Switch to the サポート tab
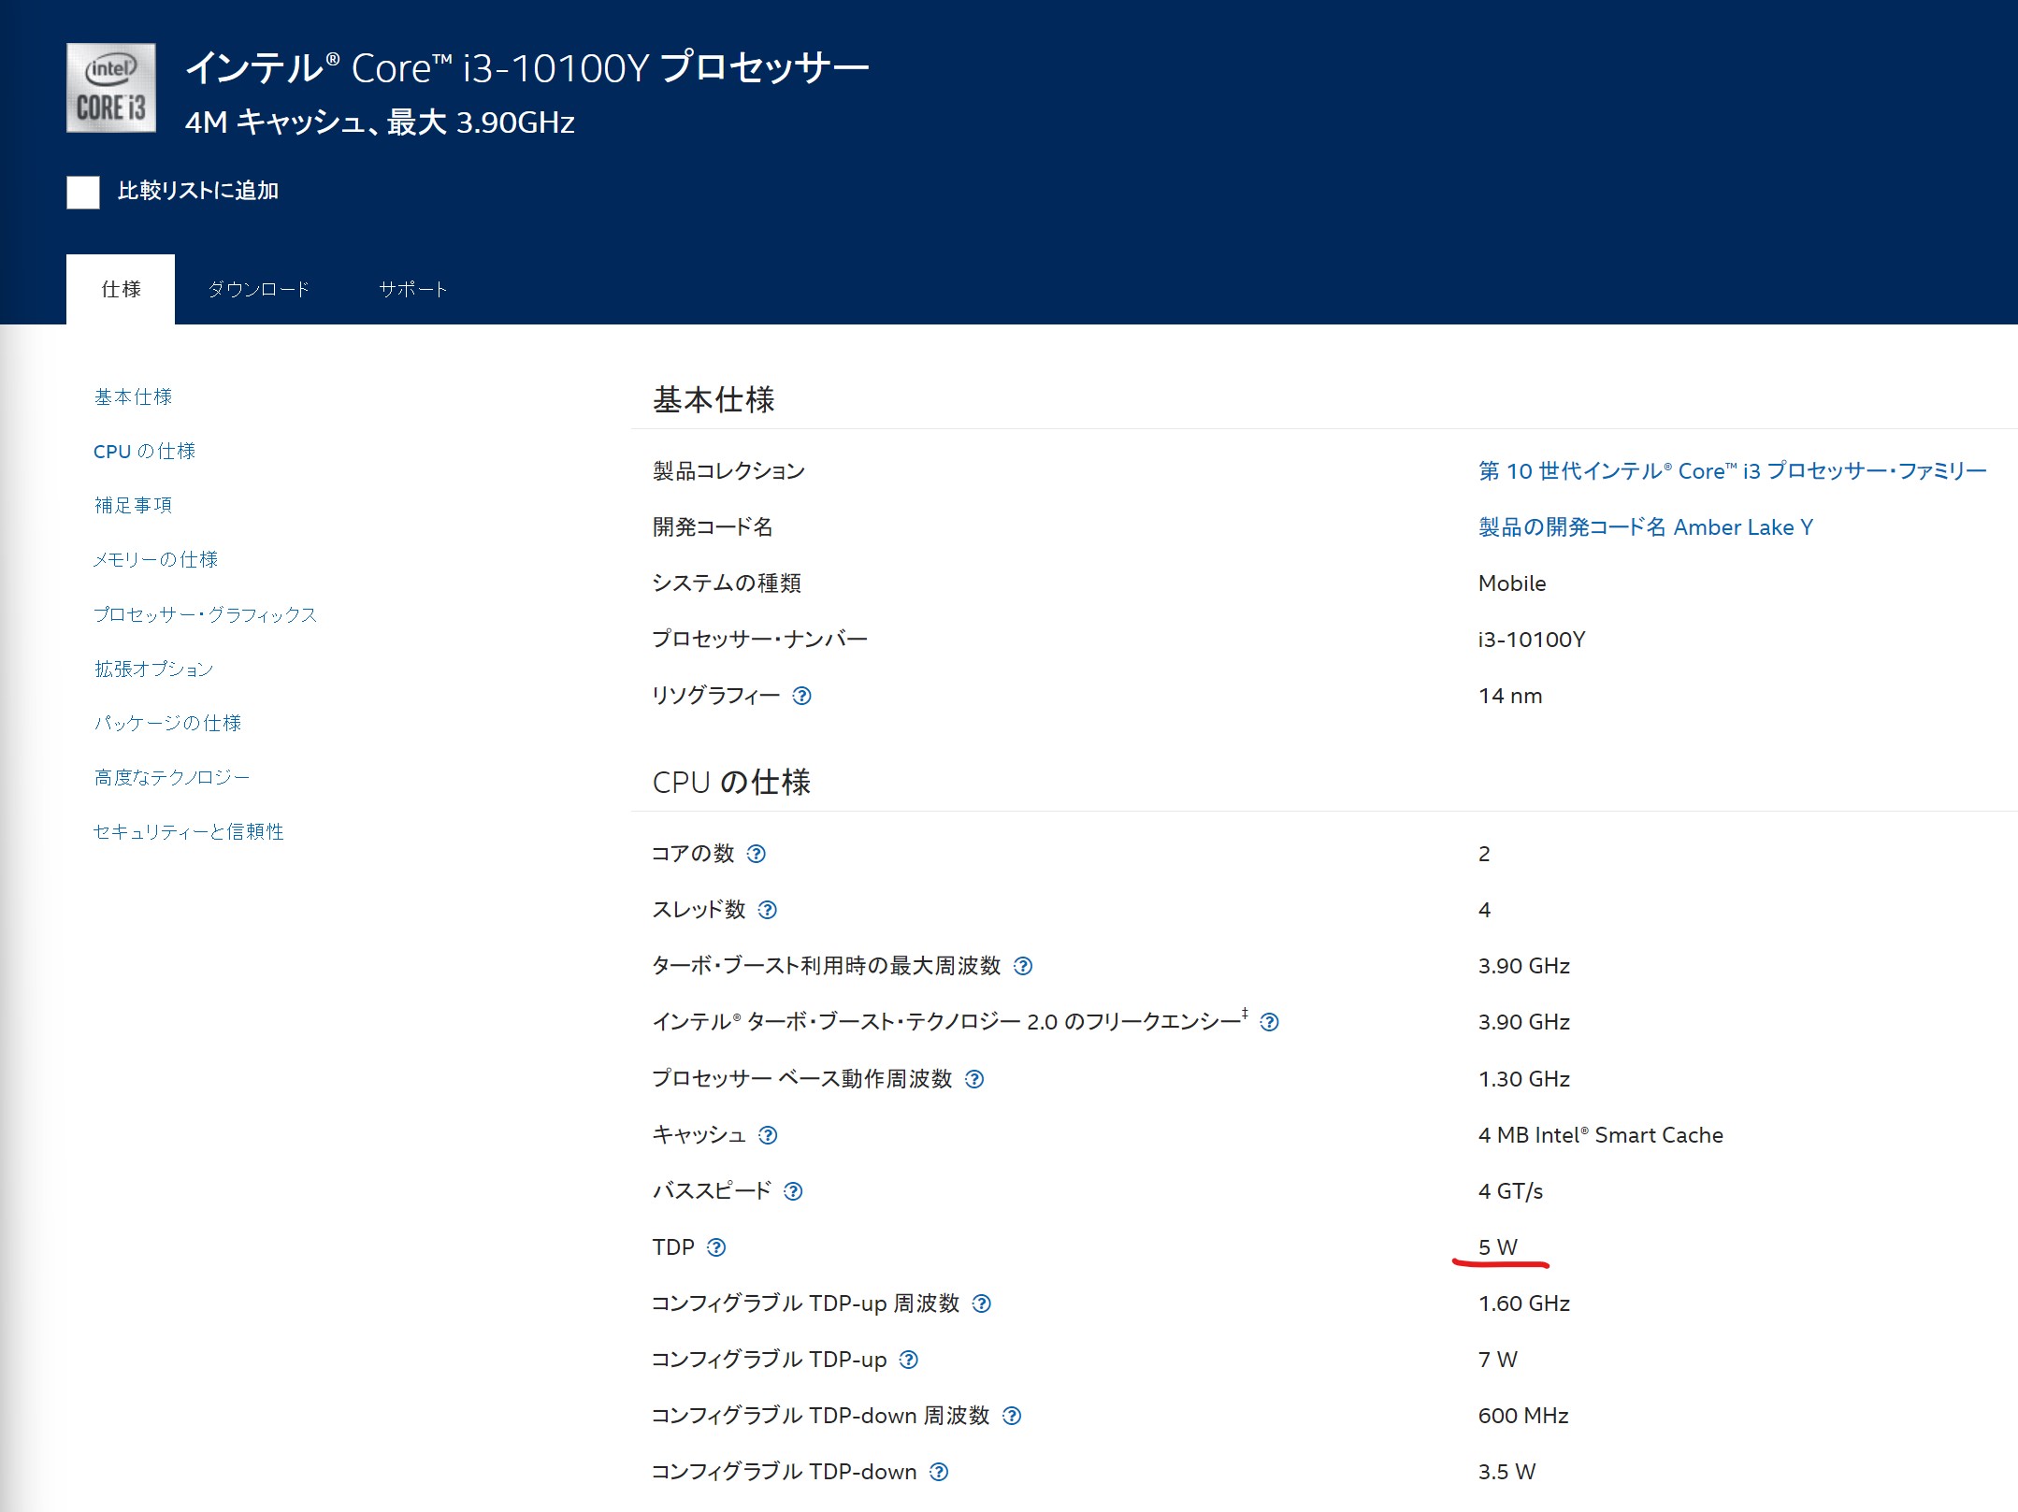Viewport: 2018px width, 1512px height. click(413, 289)
